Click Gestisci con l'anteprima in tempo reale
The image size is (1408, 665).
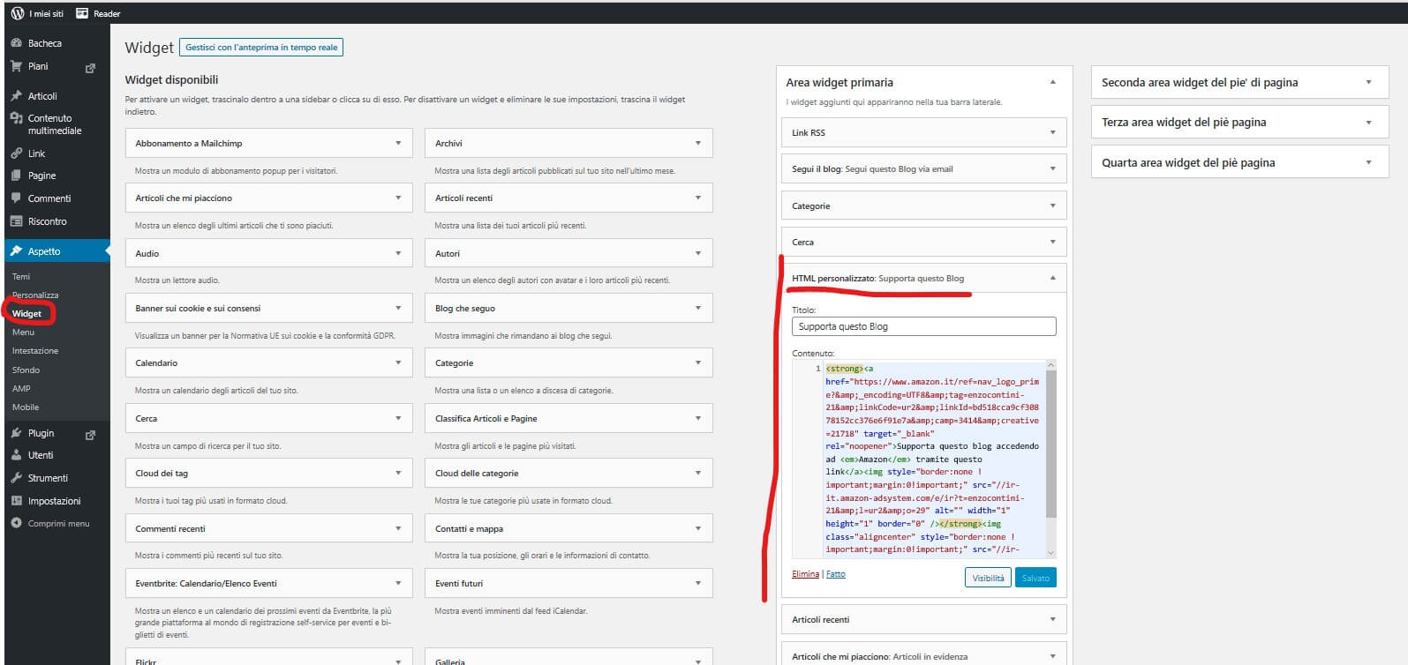pos(261,48)
